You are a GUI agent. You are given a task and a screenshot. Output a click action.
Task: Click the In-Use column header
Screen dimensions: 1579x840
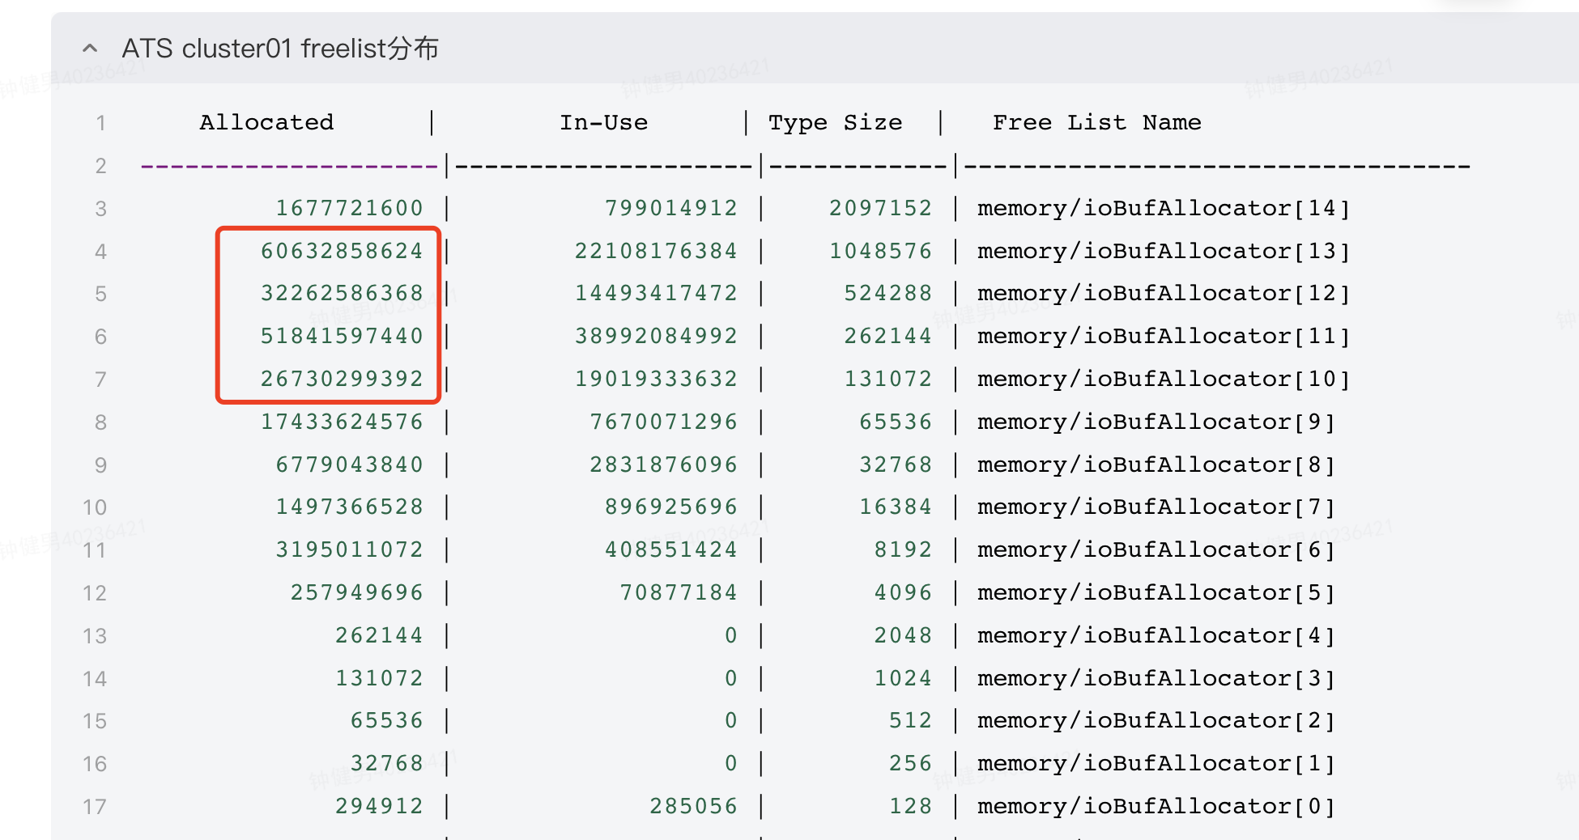[x=603, y=122]
